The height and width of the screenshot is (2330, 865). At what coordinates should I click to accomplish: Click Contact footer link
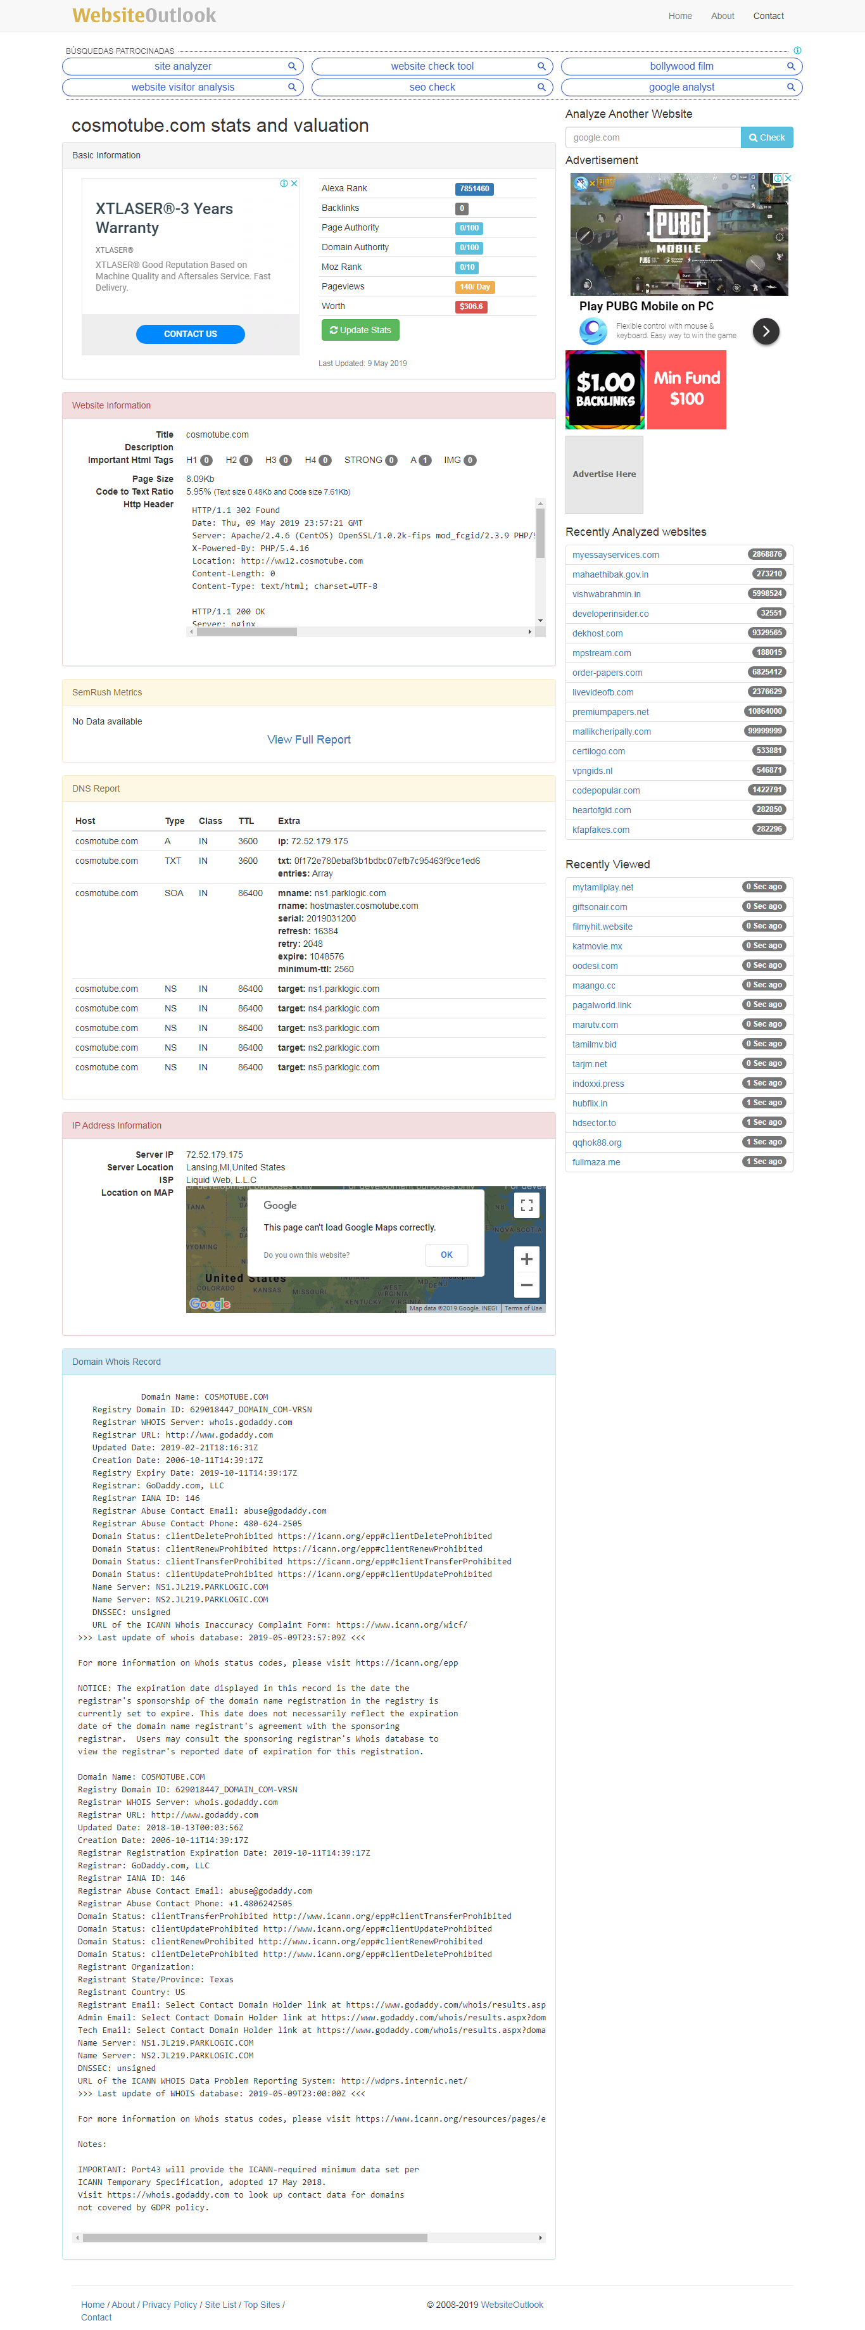96,2317
